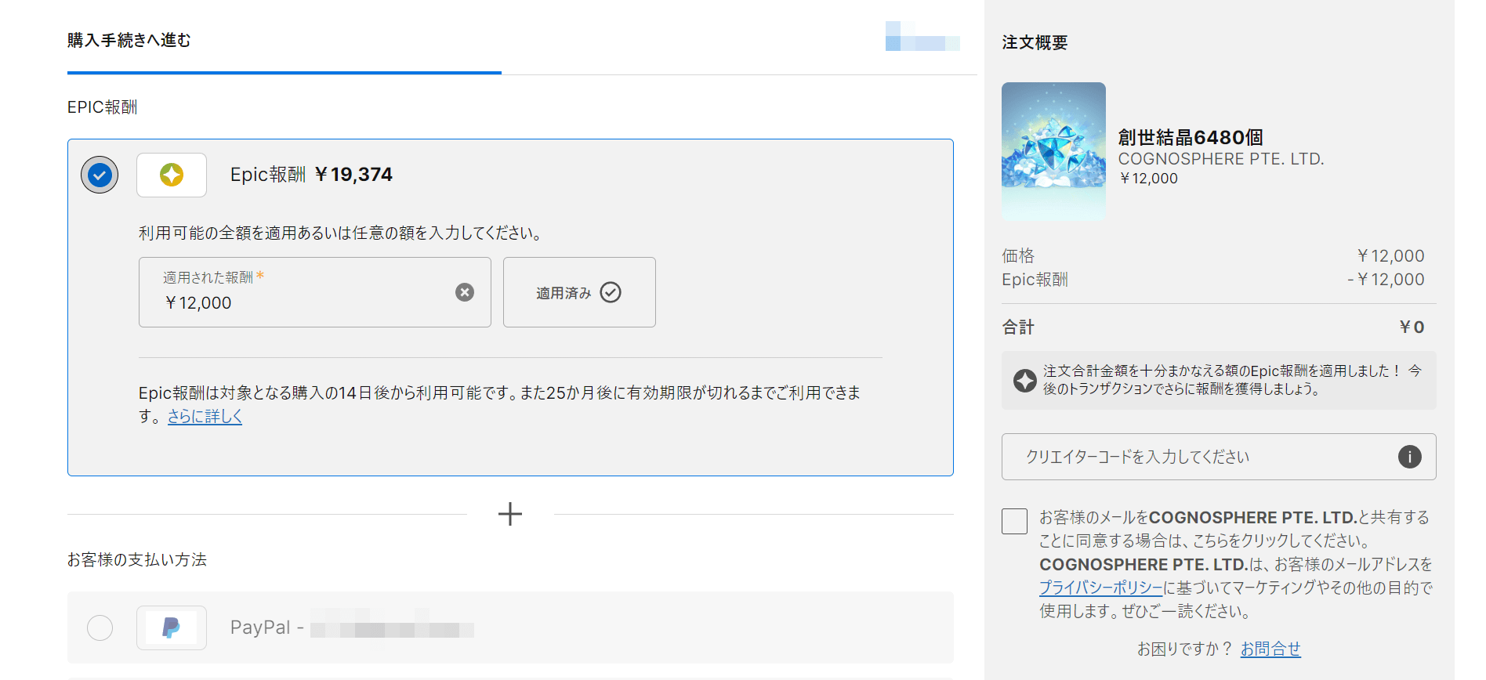This screenshot has width=1486, height=680.
Task: Clear the applied reward amount field
Action: click(x=465, y=292)
